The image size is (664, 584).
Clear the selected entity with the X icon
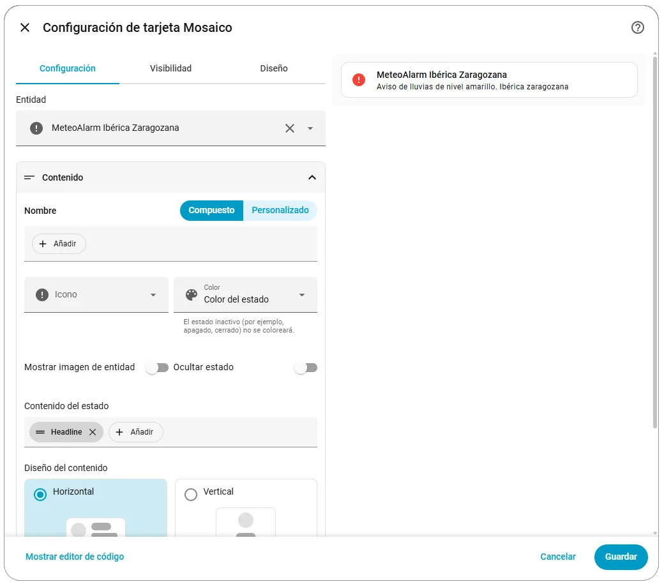[290, 128]
